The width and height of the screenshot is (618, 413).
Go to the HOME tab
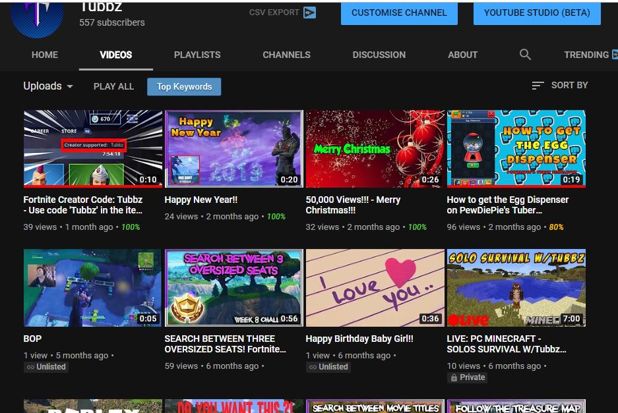point(45,55)
